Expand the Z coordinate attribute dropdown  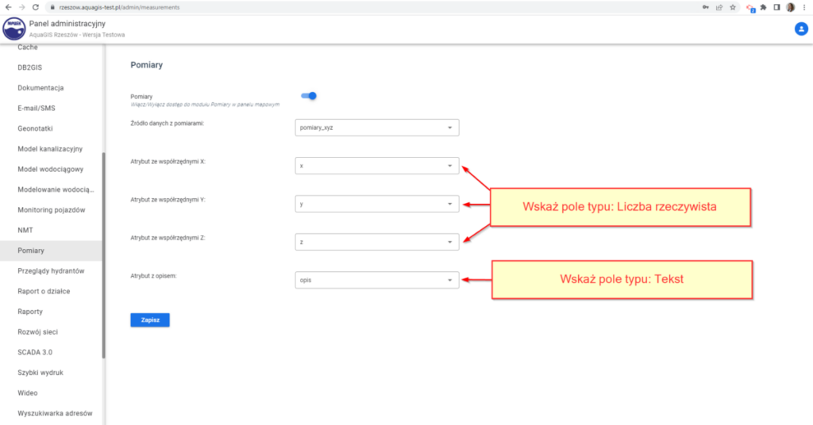(x=376, y=241)
